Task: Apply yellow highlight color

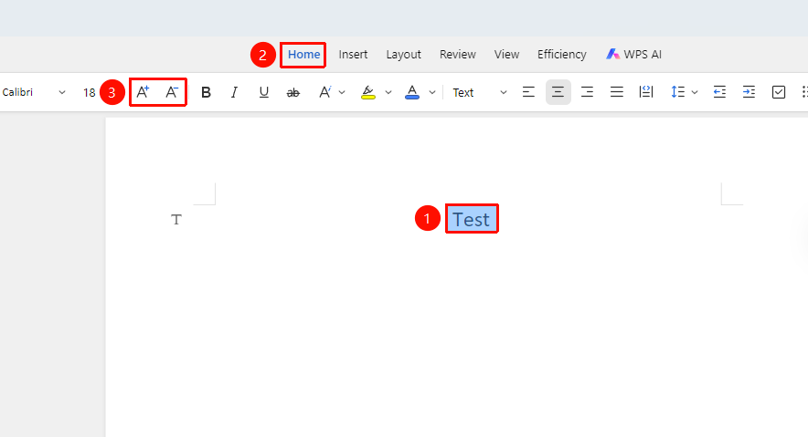Action: click(x=368, y=92)
